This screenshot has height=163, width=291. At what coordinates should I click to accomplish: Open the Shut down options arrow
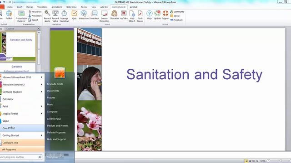point(62,157)
